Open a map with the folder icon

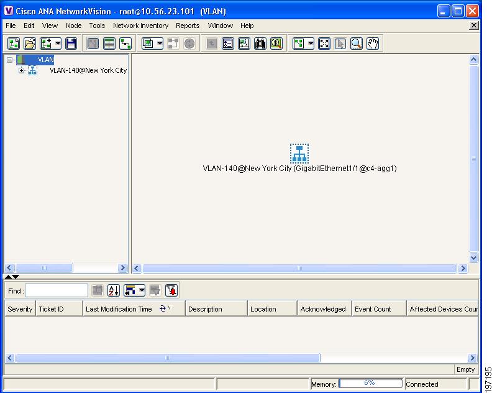click(x=30, y=44)
